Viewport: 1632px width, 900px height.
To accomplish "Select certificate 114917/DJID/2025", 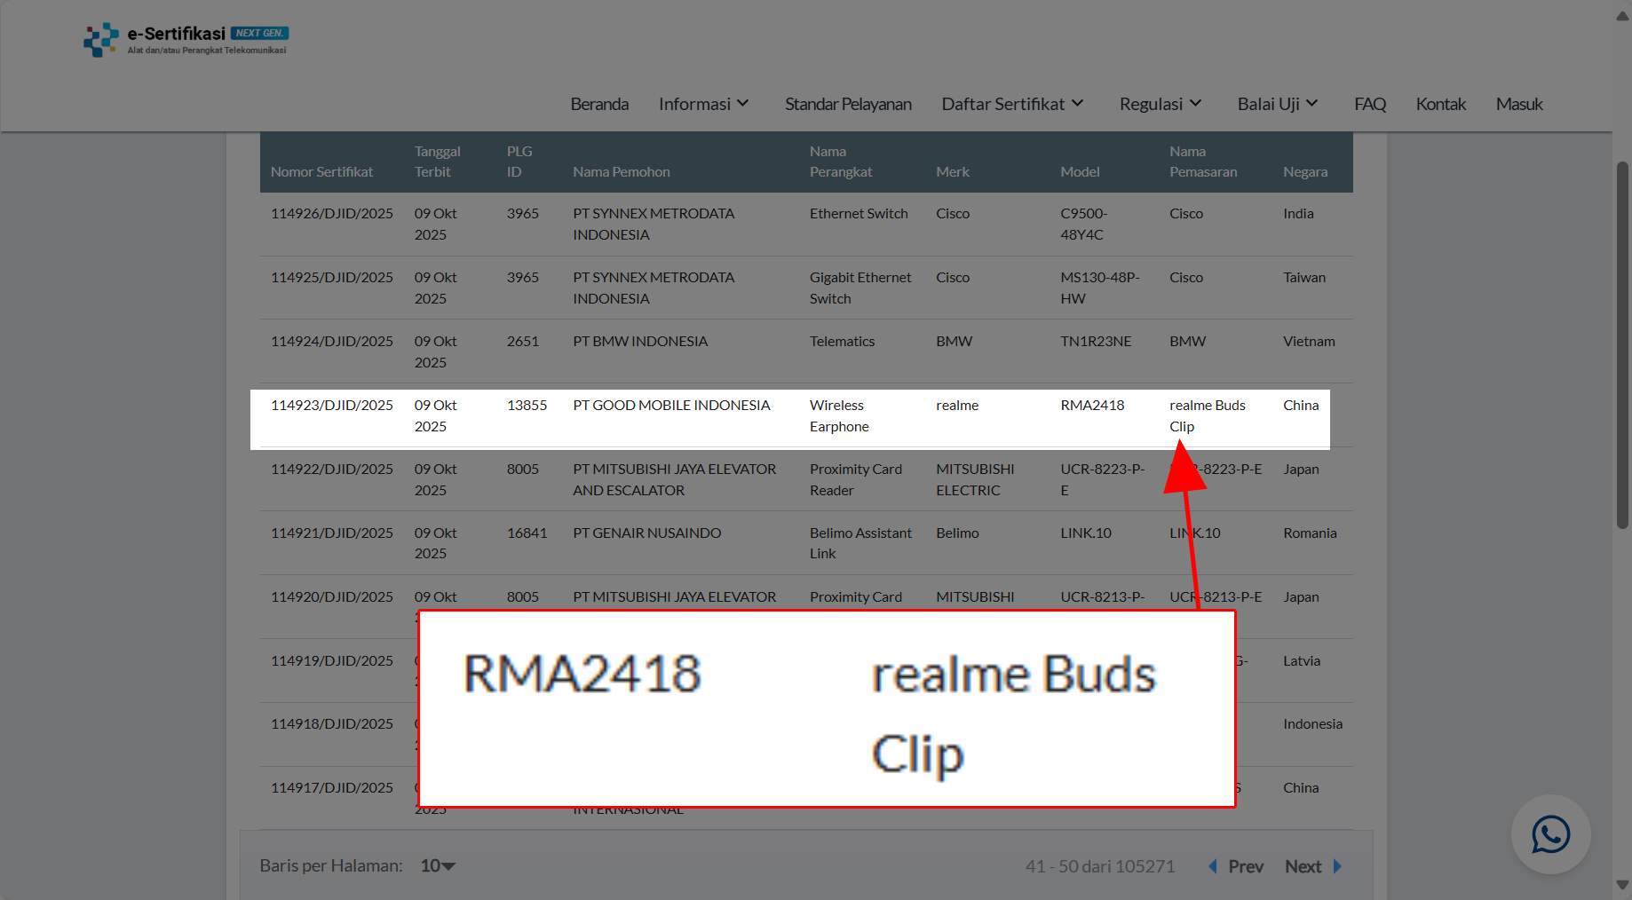I will click(x=332, y=787).
